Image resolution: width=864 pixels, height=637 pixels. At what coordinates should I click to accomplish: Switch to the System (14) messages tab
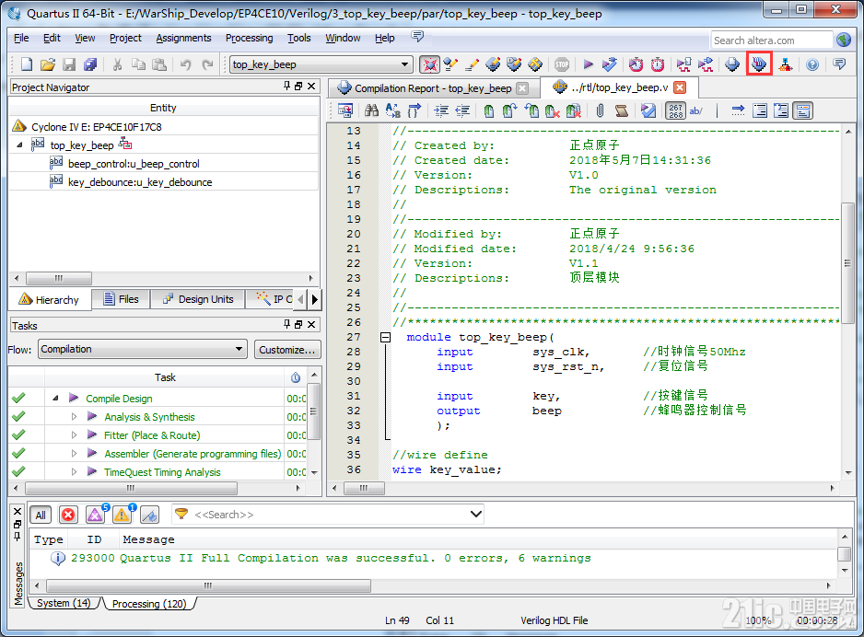[x=64, y=603]
